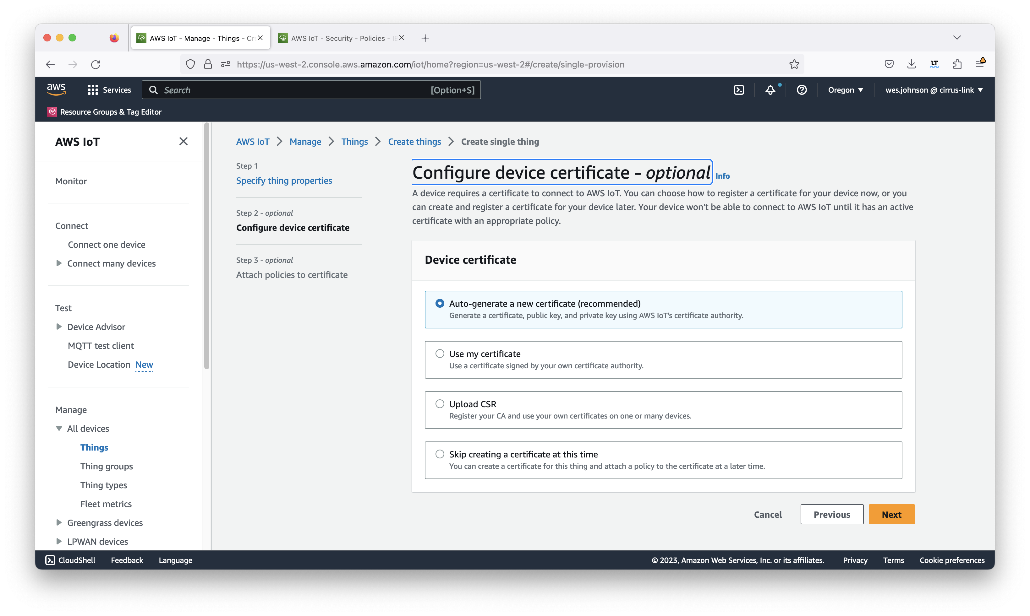Click the CloudShell icon in the footer
Image resolution: width=1030 pixels, height=616 pixels.
pyautogui.click(x=50, y=560)
